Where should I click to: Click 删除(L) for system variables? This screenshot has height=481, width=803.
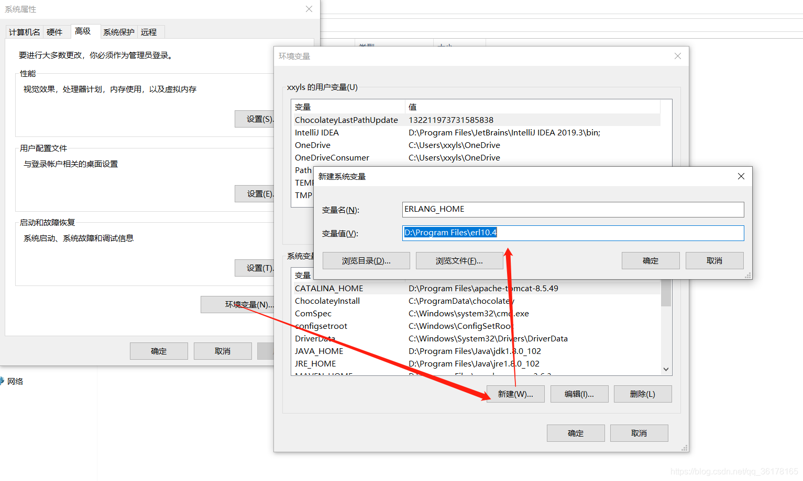click(643, 394)
